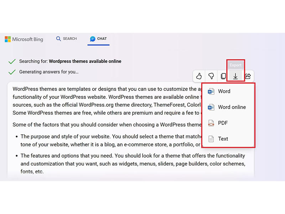Click the plain text file icon

(211, 139)
